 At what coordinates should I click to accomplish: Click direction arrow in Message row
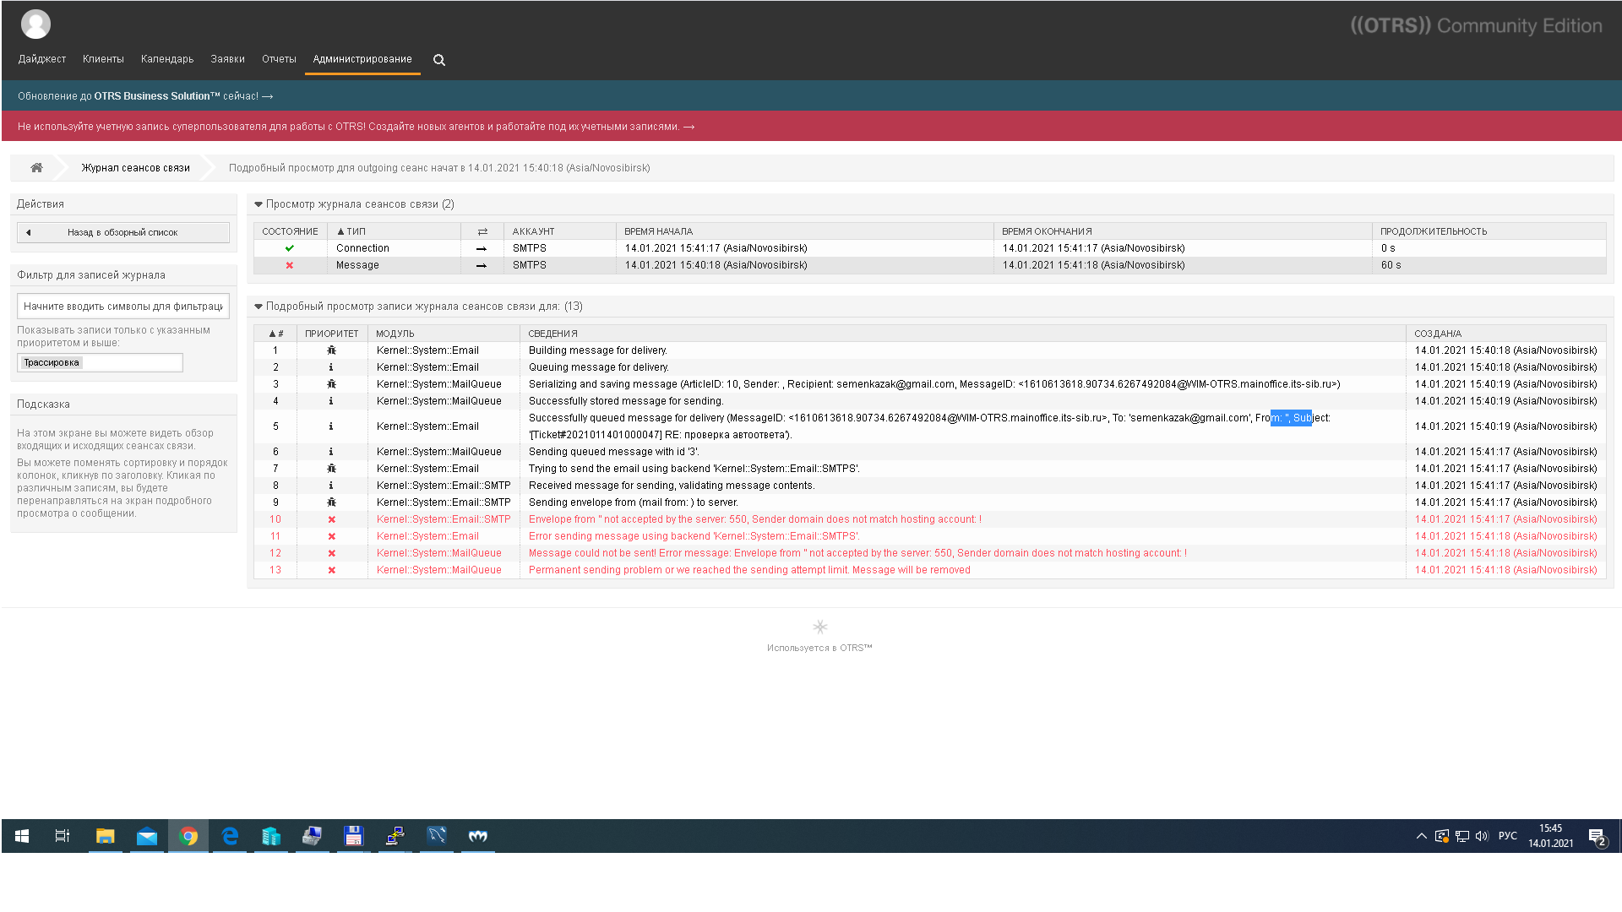point(482,265)
